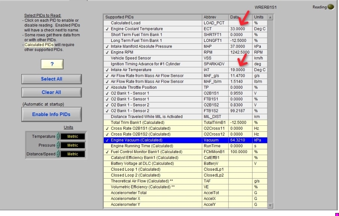Click the Select All button
This screenshot has width=339, height=216.
click(51, 79)
